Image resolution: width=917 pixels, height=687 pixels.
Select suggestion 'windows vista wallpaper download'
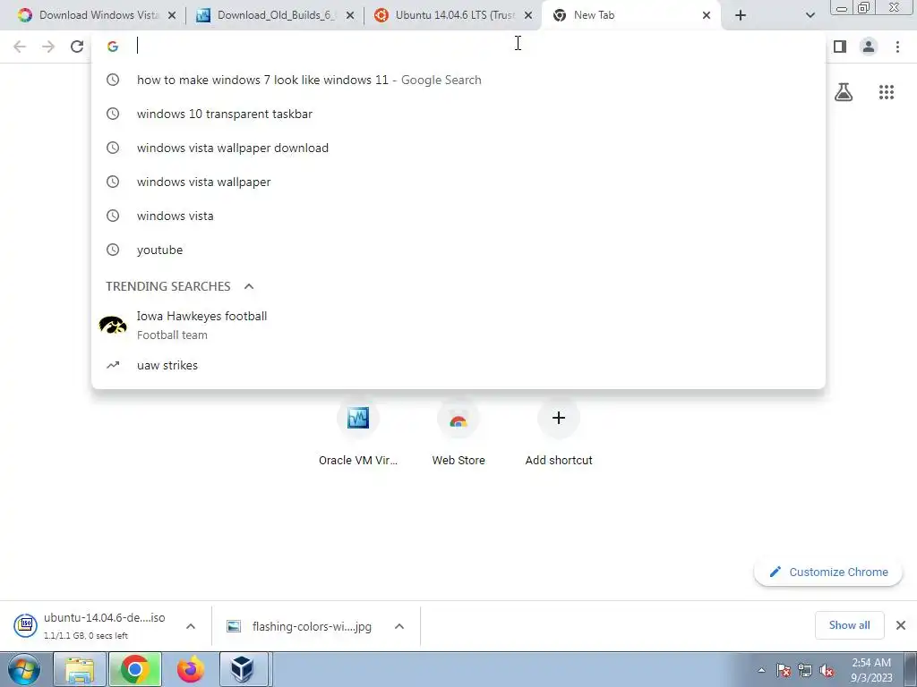458,148
